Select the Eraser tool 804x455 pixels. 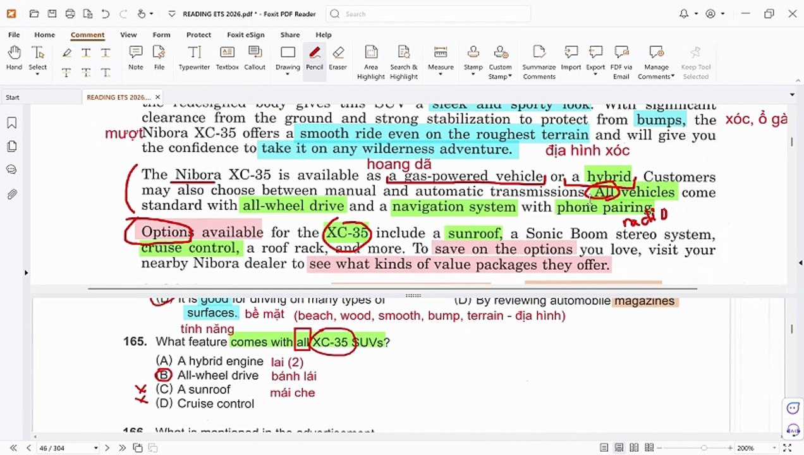click(x=338, y=58)
